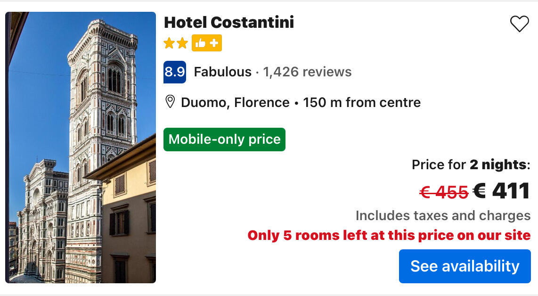Click the Includes taxes and charges note
This screenshot has width=538, height=296.
443,216
